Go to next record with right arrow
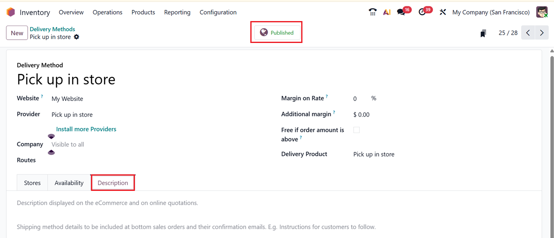This screenshot has width=554, height=238. point(542,33)
